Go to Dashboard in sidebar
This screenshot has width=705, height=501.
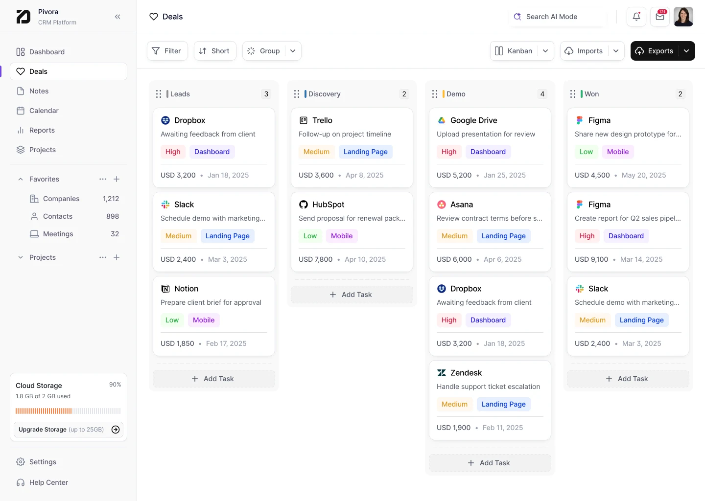tap(69, 52)
